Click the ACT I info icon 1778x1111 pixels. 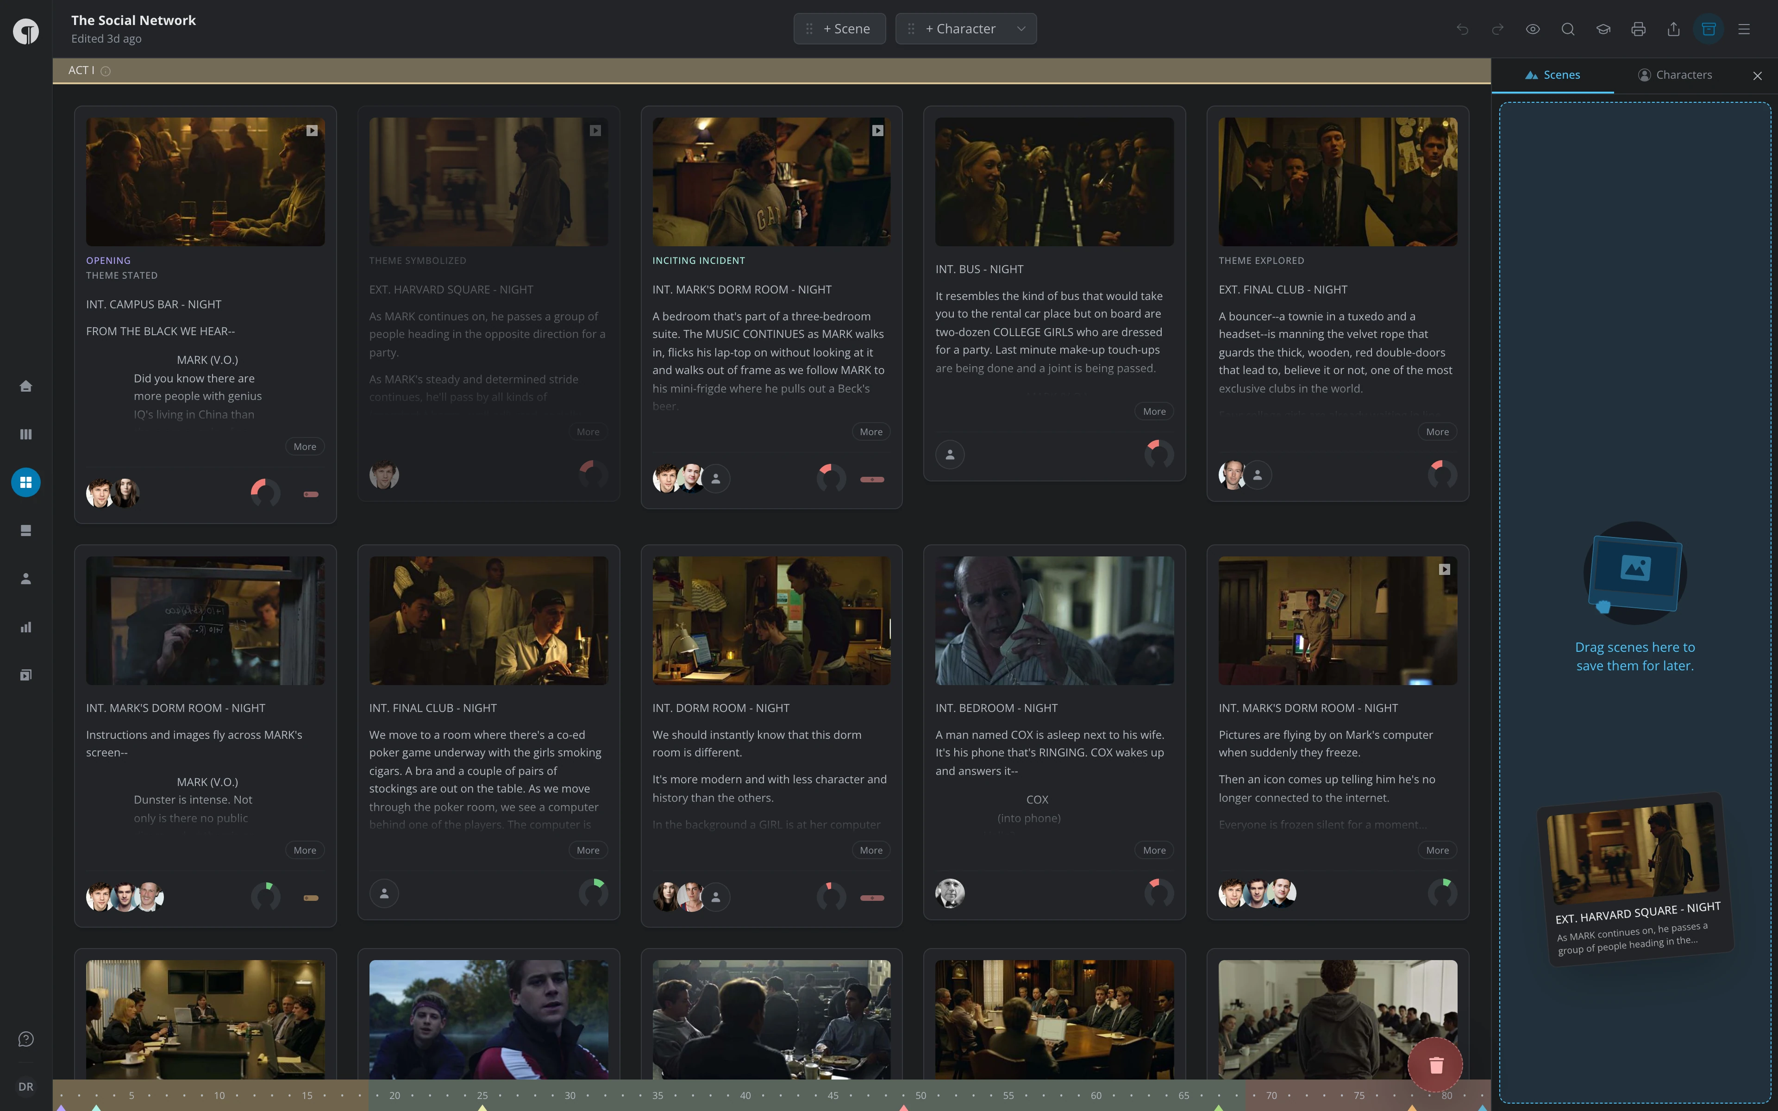[106, 71]
